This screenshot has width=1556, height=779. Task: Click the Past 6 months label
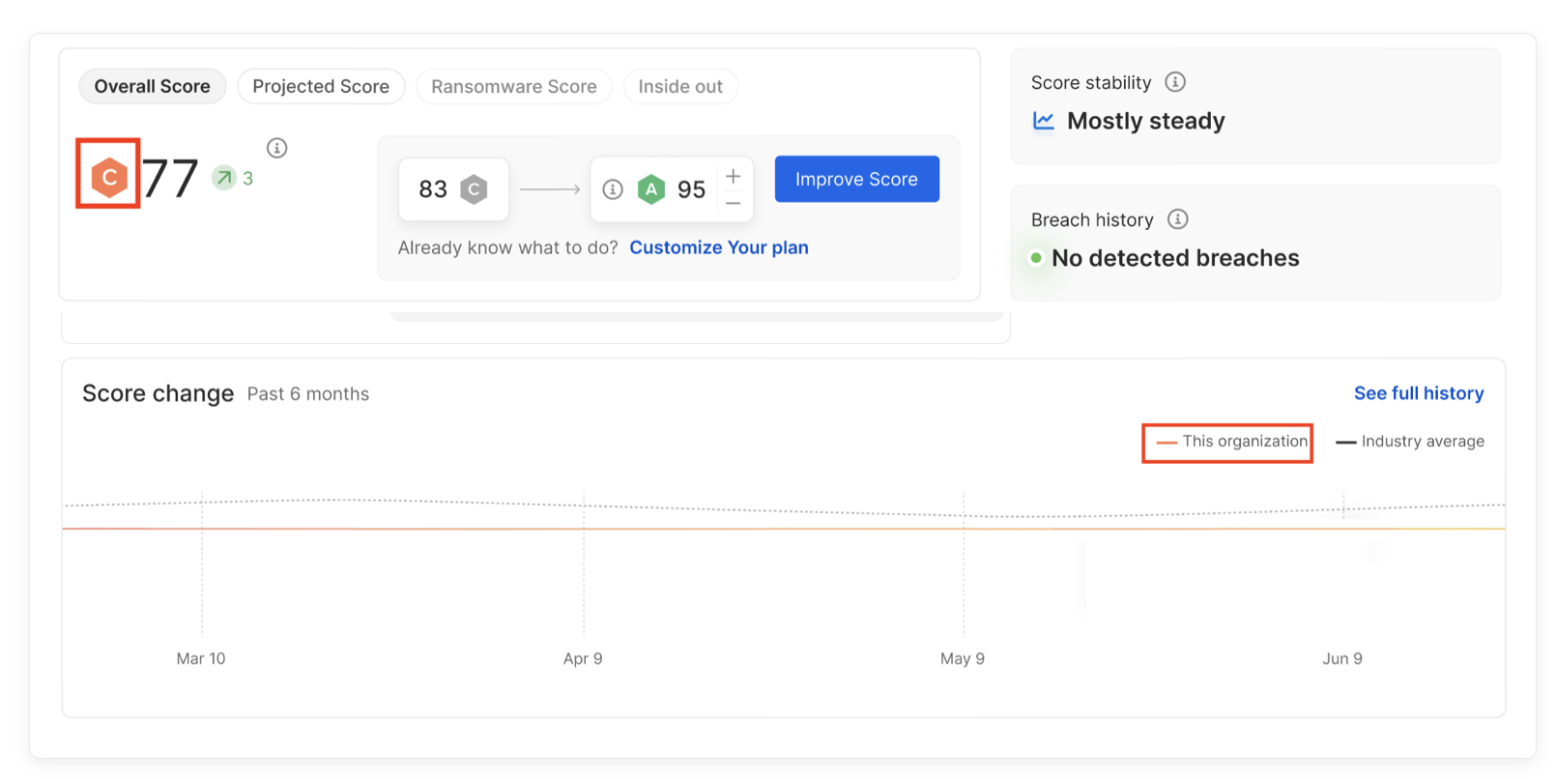pyautogui.click(x=308, y=394)
